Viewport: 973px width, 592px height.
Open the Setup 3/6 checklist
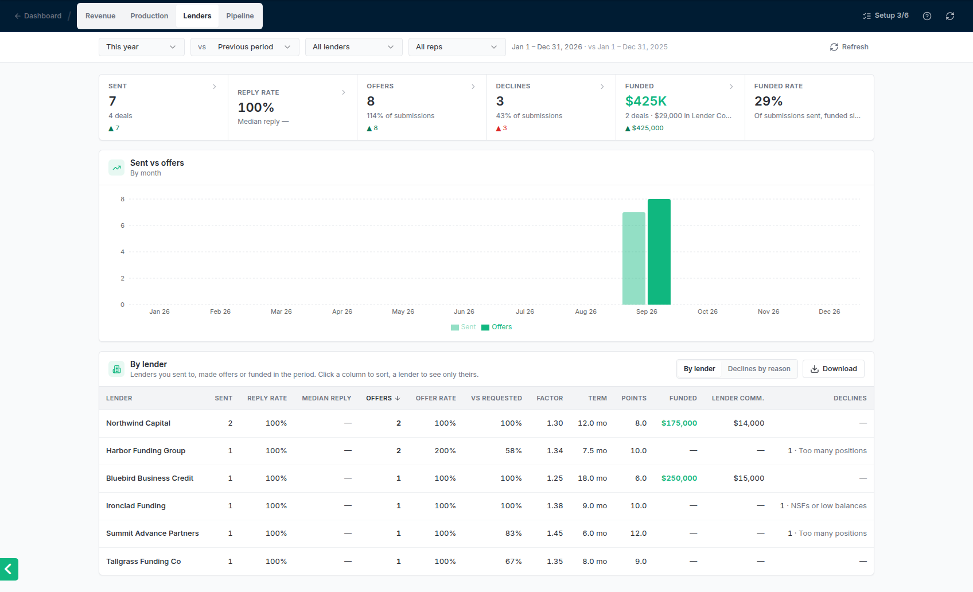pos(885,16)
